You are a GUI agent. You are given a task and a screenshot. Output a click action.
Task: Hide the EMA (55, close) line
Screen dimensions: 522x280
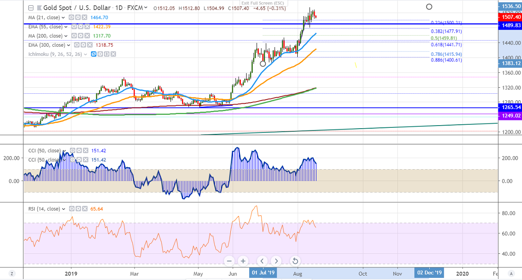click(74, 27)
